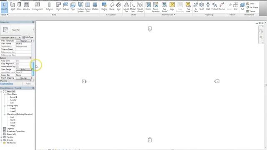267x150 pixels.
Task: Select the Ramp tool
Action: click(x=112, y=7)
